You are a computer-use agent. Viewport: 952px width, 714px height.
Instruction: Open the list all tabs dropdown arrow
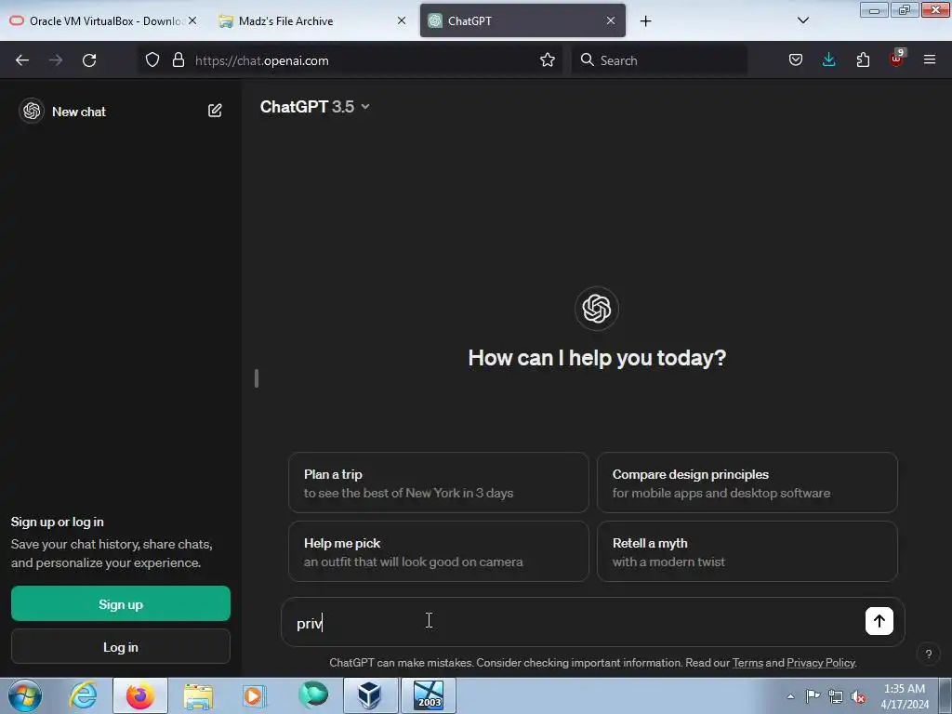coord(802,20)
